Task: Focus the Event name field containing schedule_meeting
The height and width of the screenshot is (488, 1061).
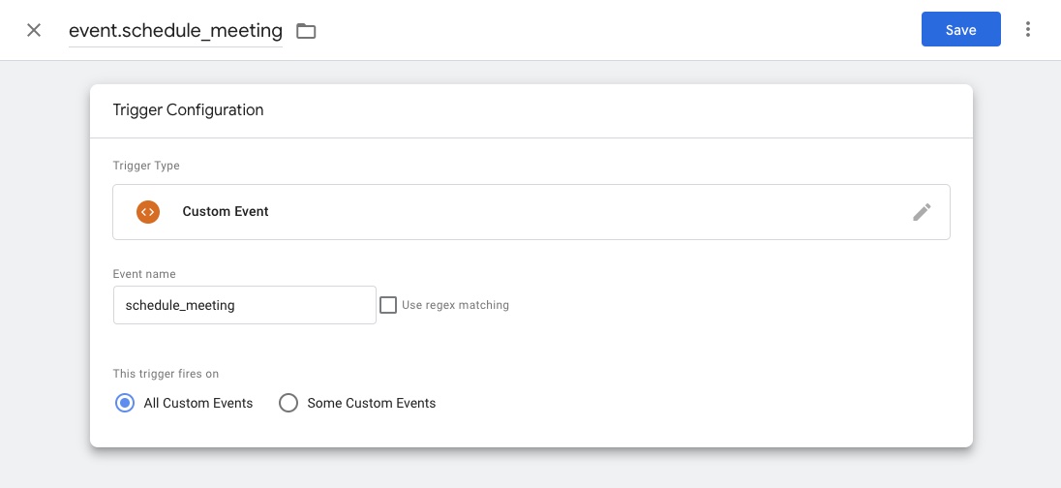Action: (244, 305)
